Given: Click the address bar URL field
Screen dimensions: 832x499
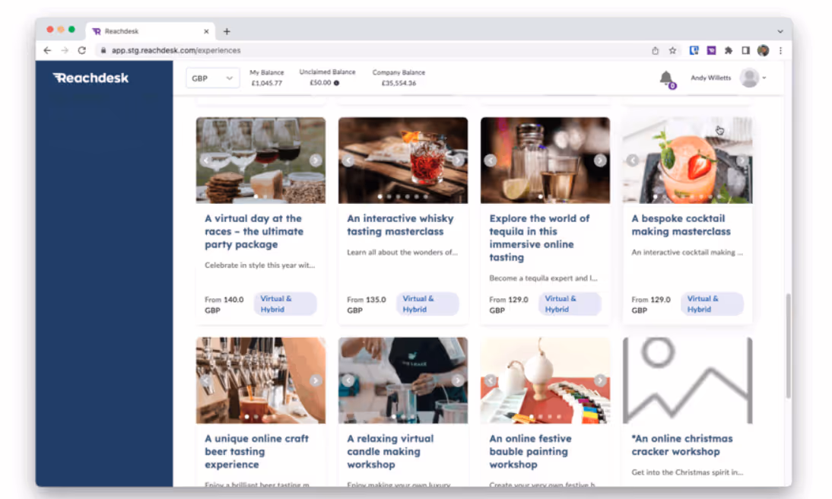Looking at the screenshot, I should (371, 50).
